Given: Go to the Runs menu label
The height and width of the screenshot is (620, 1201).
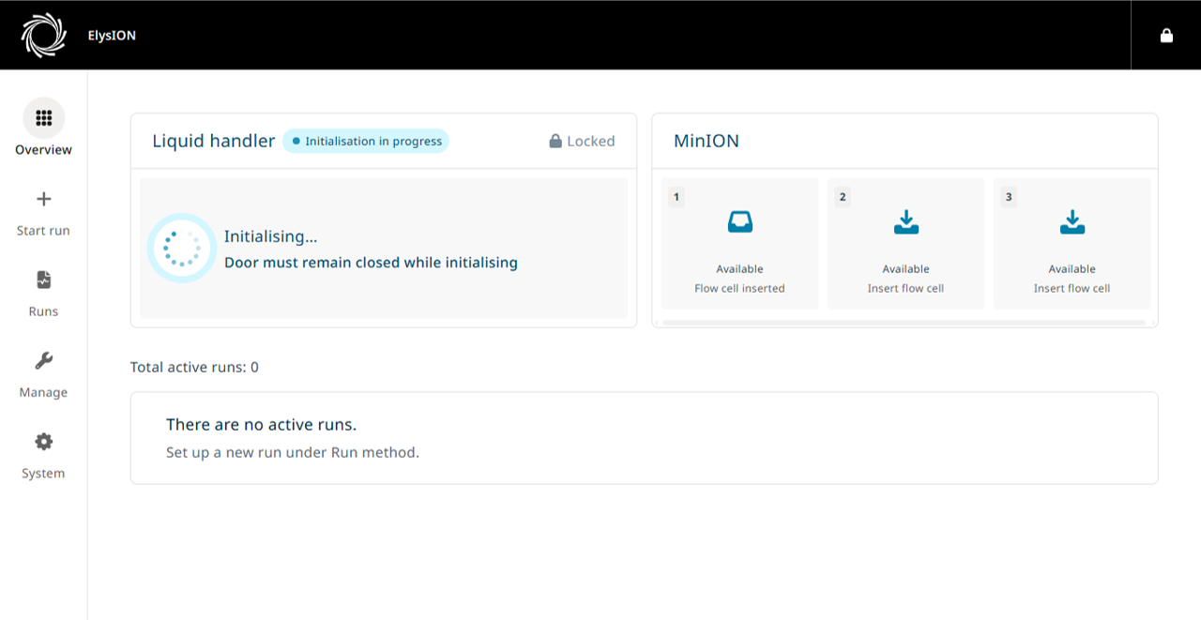Looking at the screenshot, I should tap(43, 311).
